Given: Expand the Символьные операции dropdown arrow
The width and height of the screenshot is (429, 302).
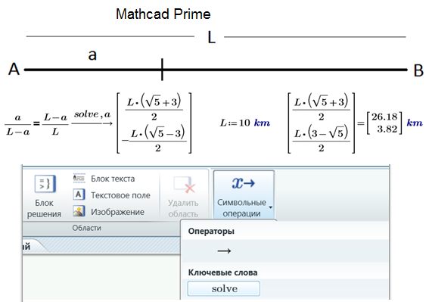Looking at the screenshot, I should point(270,207).
